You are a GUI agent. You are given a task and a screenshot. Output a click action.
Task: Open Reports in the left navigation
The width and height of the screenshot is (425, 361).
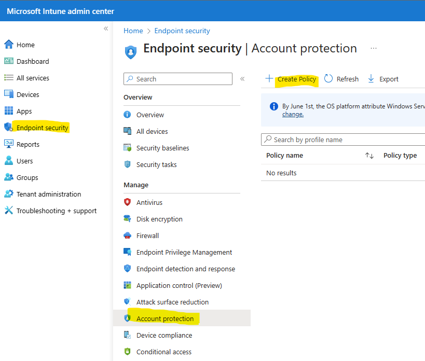point(28,144)
